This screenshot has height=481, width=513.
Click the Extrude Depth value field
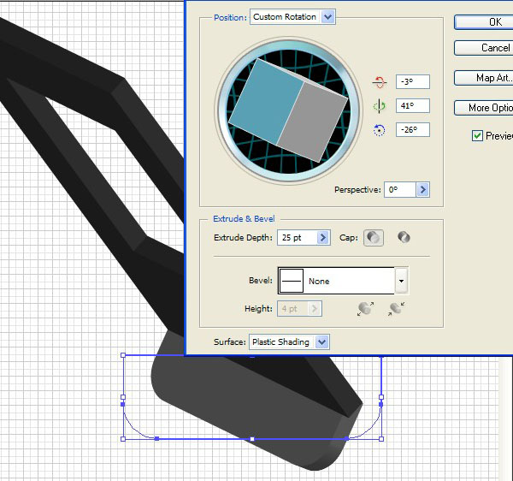click(297, 237)
